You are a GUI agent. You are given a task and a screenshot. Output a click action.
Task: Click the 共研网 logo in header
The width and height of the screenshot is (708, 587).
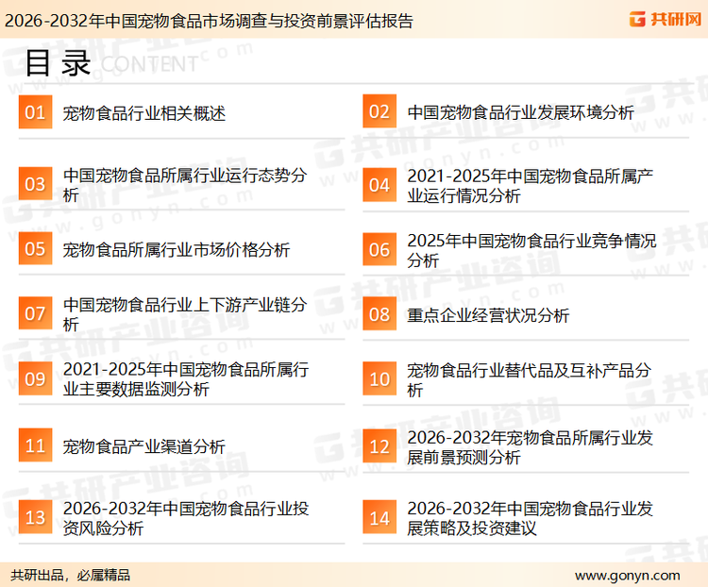[663, 19]
